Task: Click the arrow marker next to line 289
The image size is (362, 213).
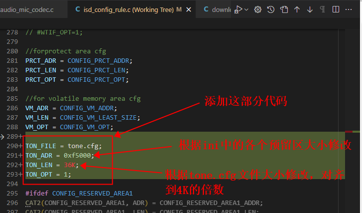Action: [2, 137]
